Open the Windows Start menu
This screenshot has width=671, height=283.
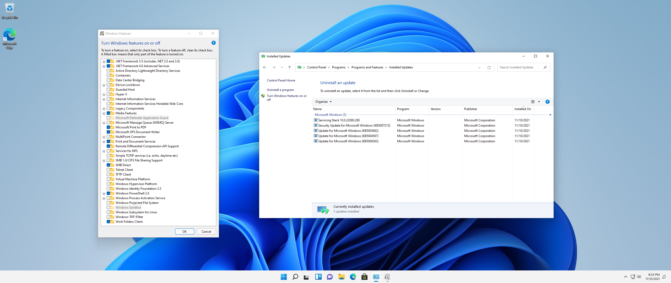click(284, 277)
